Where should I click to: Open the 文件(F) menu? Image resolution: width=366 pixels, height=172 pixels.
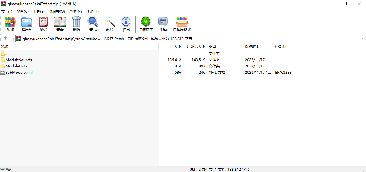[7, 11]
